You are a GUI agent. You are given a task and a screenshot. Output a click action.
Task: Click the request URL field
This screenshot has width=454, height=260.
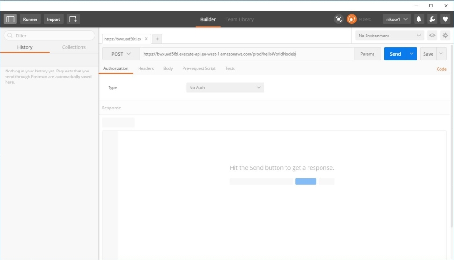pos(247,54)
